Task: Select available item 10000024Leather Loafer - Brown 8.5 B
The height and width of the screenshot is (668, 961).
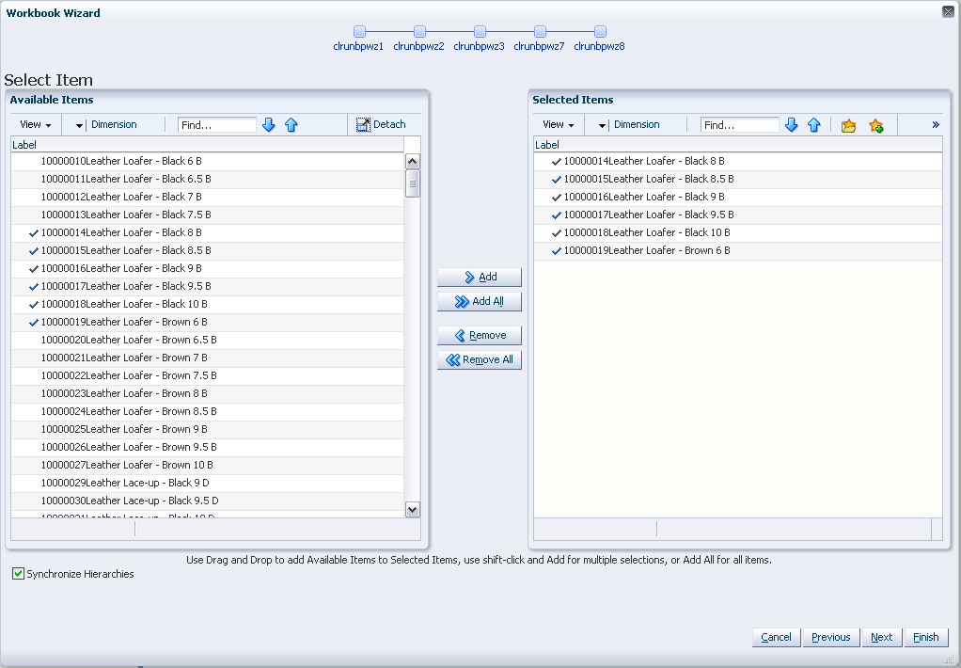Action: pyautogui.click(x=207, y=411)
